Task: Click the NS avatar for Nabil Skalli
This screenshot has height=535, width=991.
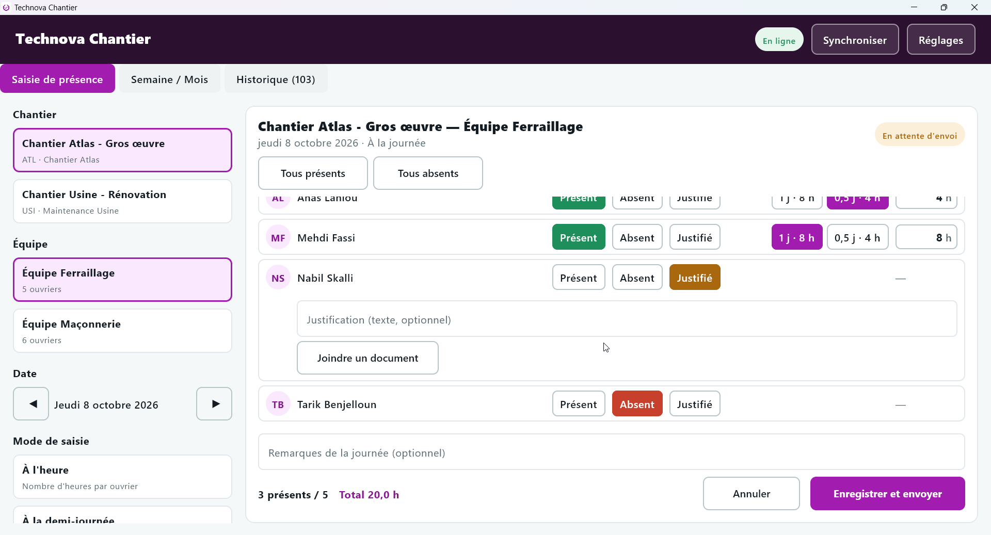Action: pyautogui.click(x=278, y=278)
